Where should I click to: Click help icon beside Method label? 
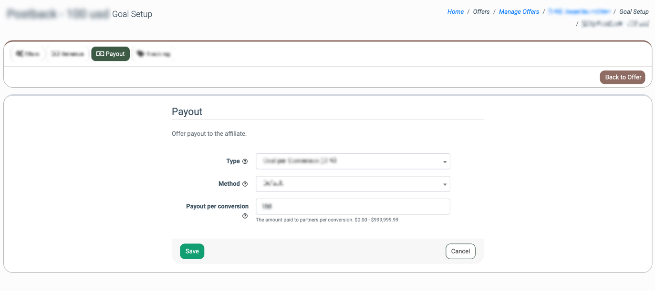245,184
